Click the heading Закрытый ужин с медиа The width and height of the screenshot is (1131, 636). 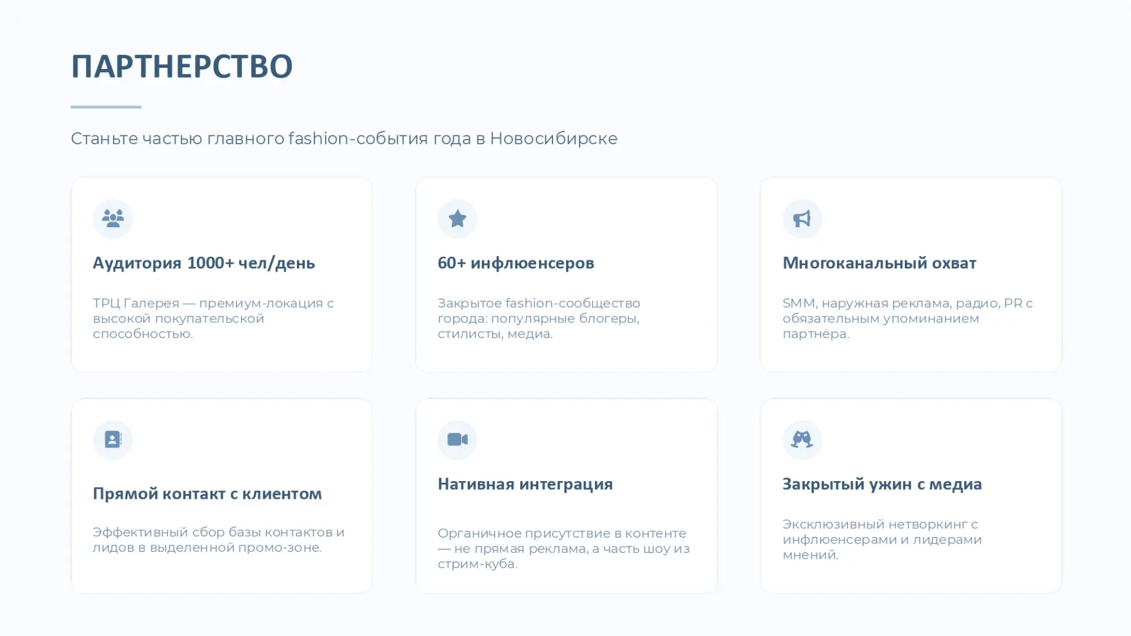click(x=882, y=484)
